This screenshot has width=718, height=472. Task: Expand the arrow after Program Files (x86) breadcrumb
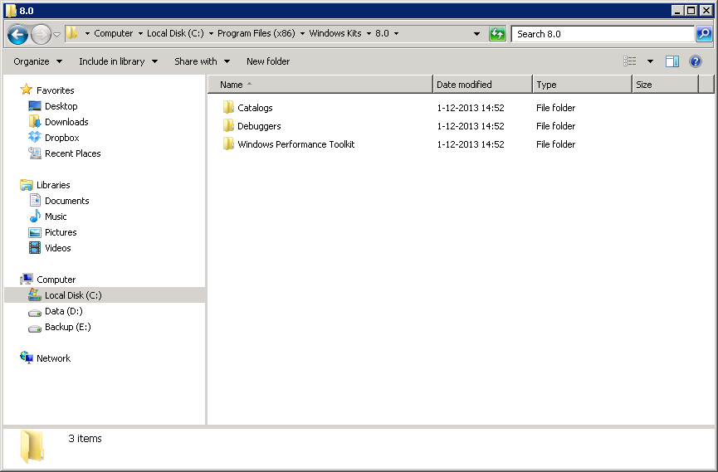click(302, 33)
